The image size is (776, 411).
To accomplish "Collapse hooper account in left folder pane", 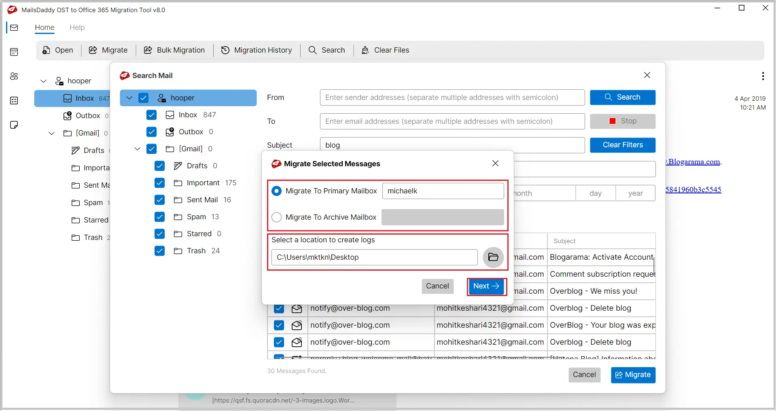I will (x=44, y=81).
